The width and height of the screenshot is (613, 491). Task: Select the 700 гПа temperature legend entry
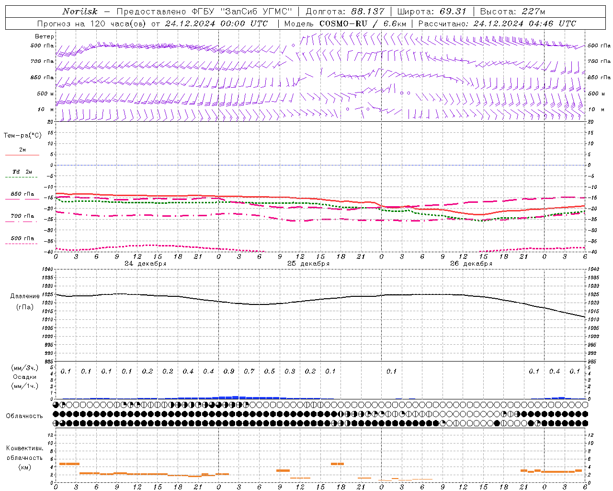[x=22, y=216]
